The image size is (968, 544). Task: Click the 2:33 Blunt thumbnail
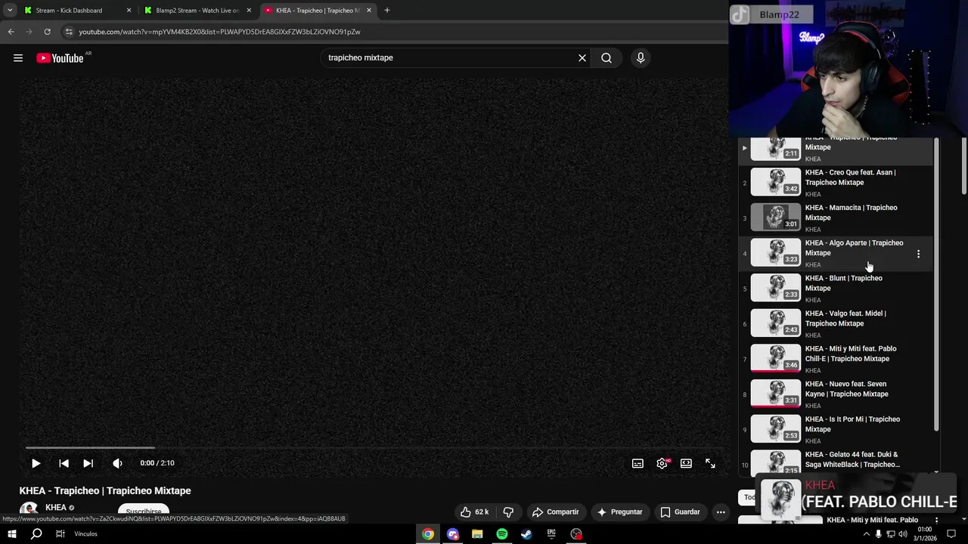[775, 288]
